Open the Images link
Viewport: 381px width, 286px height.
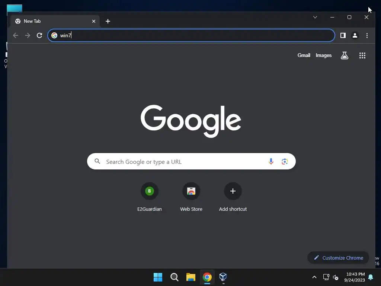point(323,55)
